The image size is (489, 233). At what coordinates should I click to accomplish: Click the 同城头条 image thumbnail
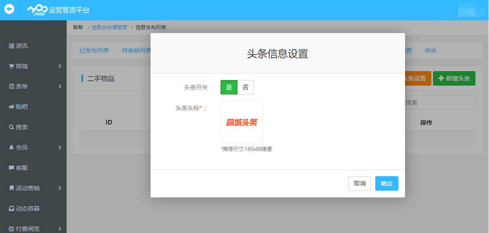coord(242,122)
